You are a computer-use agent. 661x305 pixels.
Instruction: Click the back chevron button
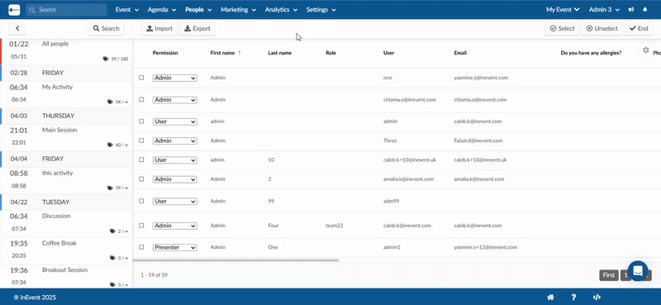(17, 28)
